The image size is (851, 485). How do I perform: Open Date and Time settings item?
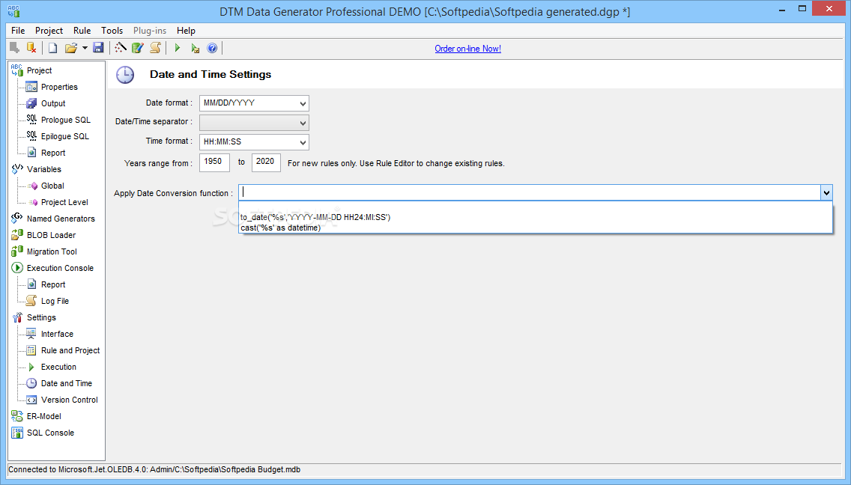point(67,383)
